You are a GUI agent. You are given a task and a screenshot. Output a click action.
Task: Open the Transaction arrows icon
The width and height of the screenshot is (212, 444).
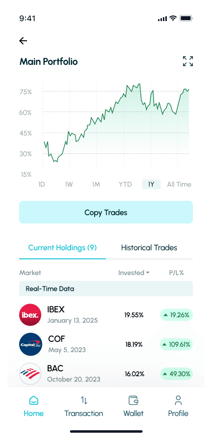(x=84, y=400)
